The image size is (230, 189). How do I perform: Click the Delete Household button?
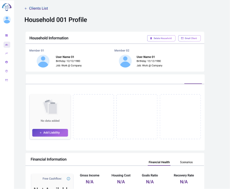(161, 38)
